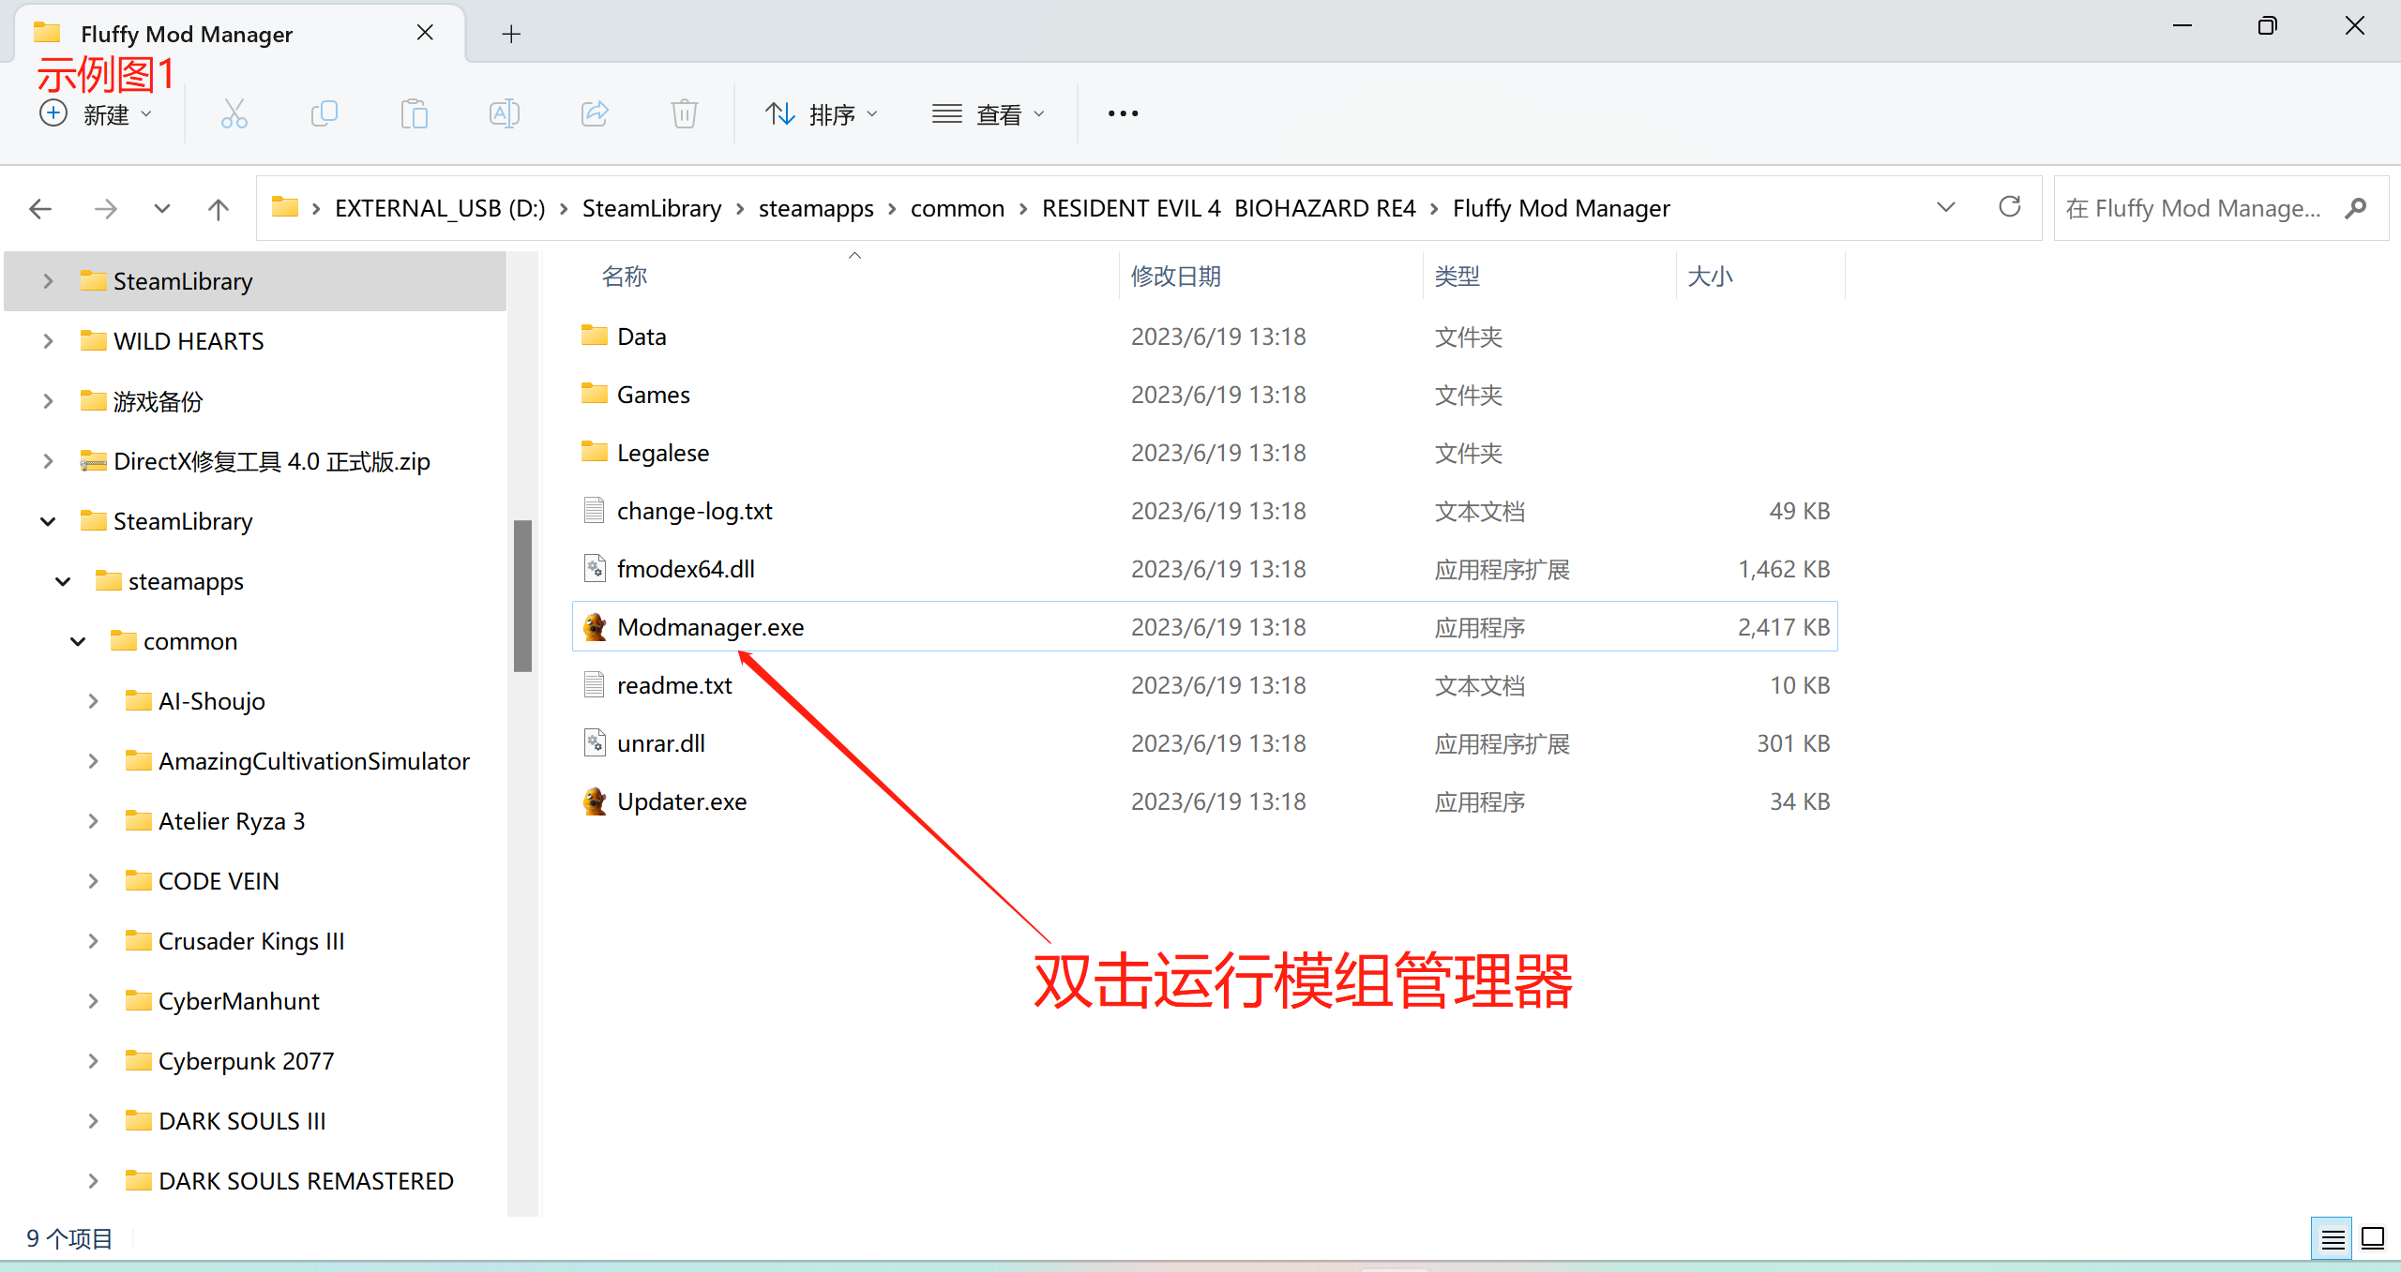Open the View (查看) dropdown menu

988,114
